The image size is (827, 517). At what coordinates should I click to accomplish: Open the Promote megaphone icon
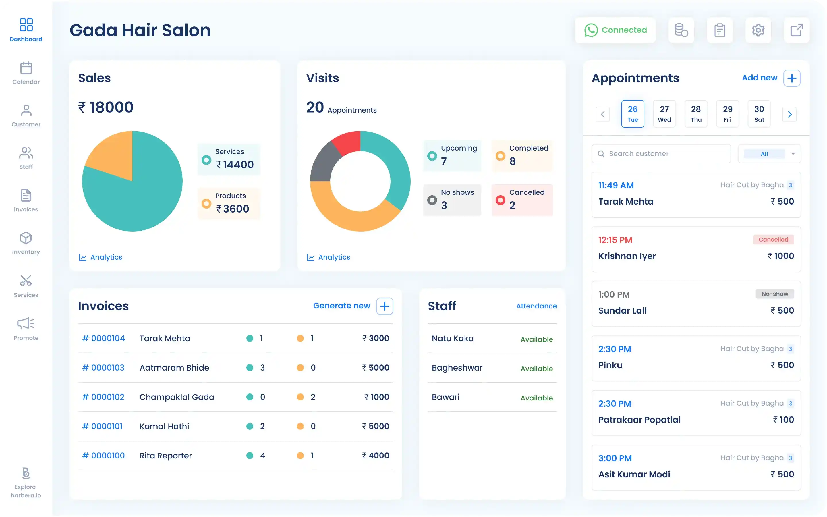[26, 323]
